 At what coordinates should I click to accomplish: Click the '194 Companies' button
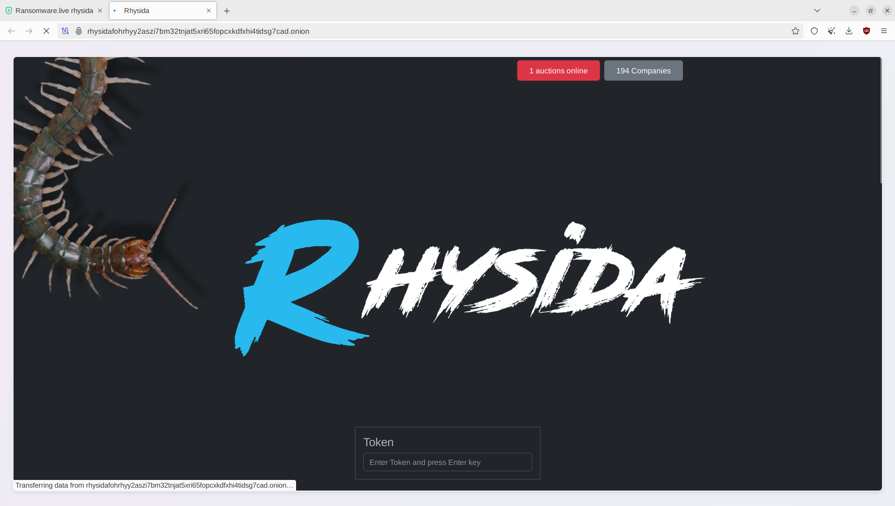click(x=643, y=70)
